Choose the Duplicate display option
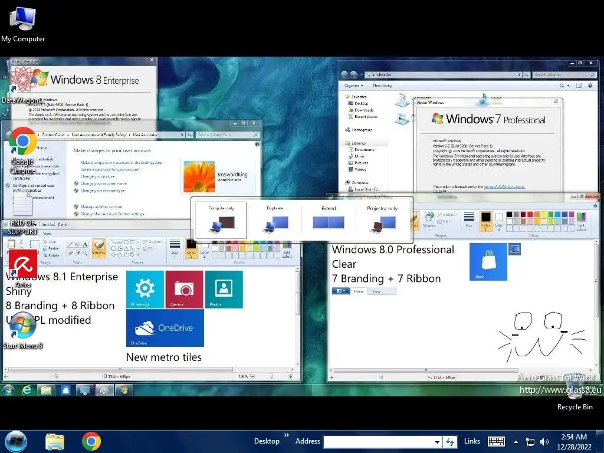Image resolution: width=604 pixels, height=453 pixels. pyautogui.click(x=275, y=220)
